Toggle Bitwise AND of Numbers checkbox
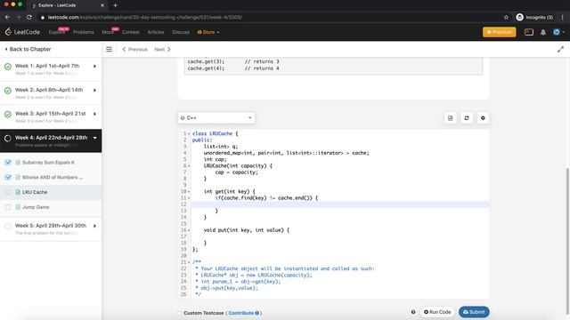Viewport: 570px width, 320px height. [x=8, y=177]
